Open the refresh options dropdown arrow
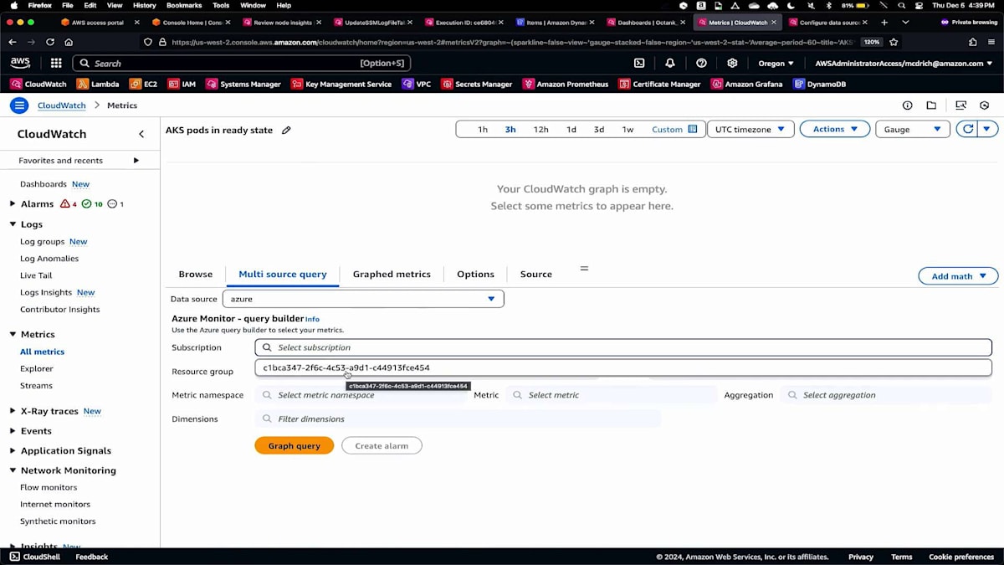 pos(988,129)
